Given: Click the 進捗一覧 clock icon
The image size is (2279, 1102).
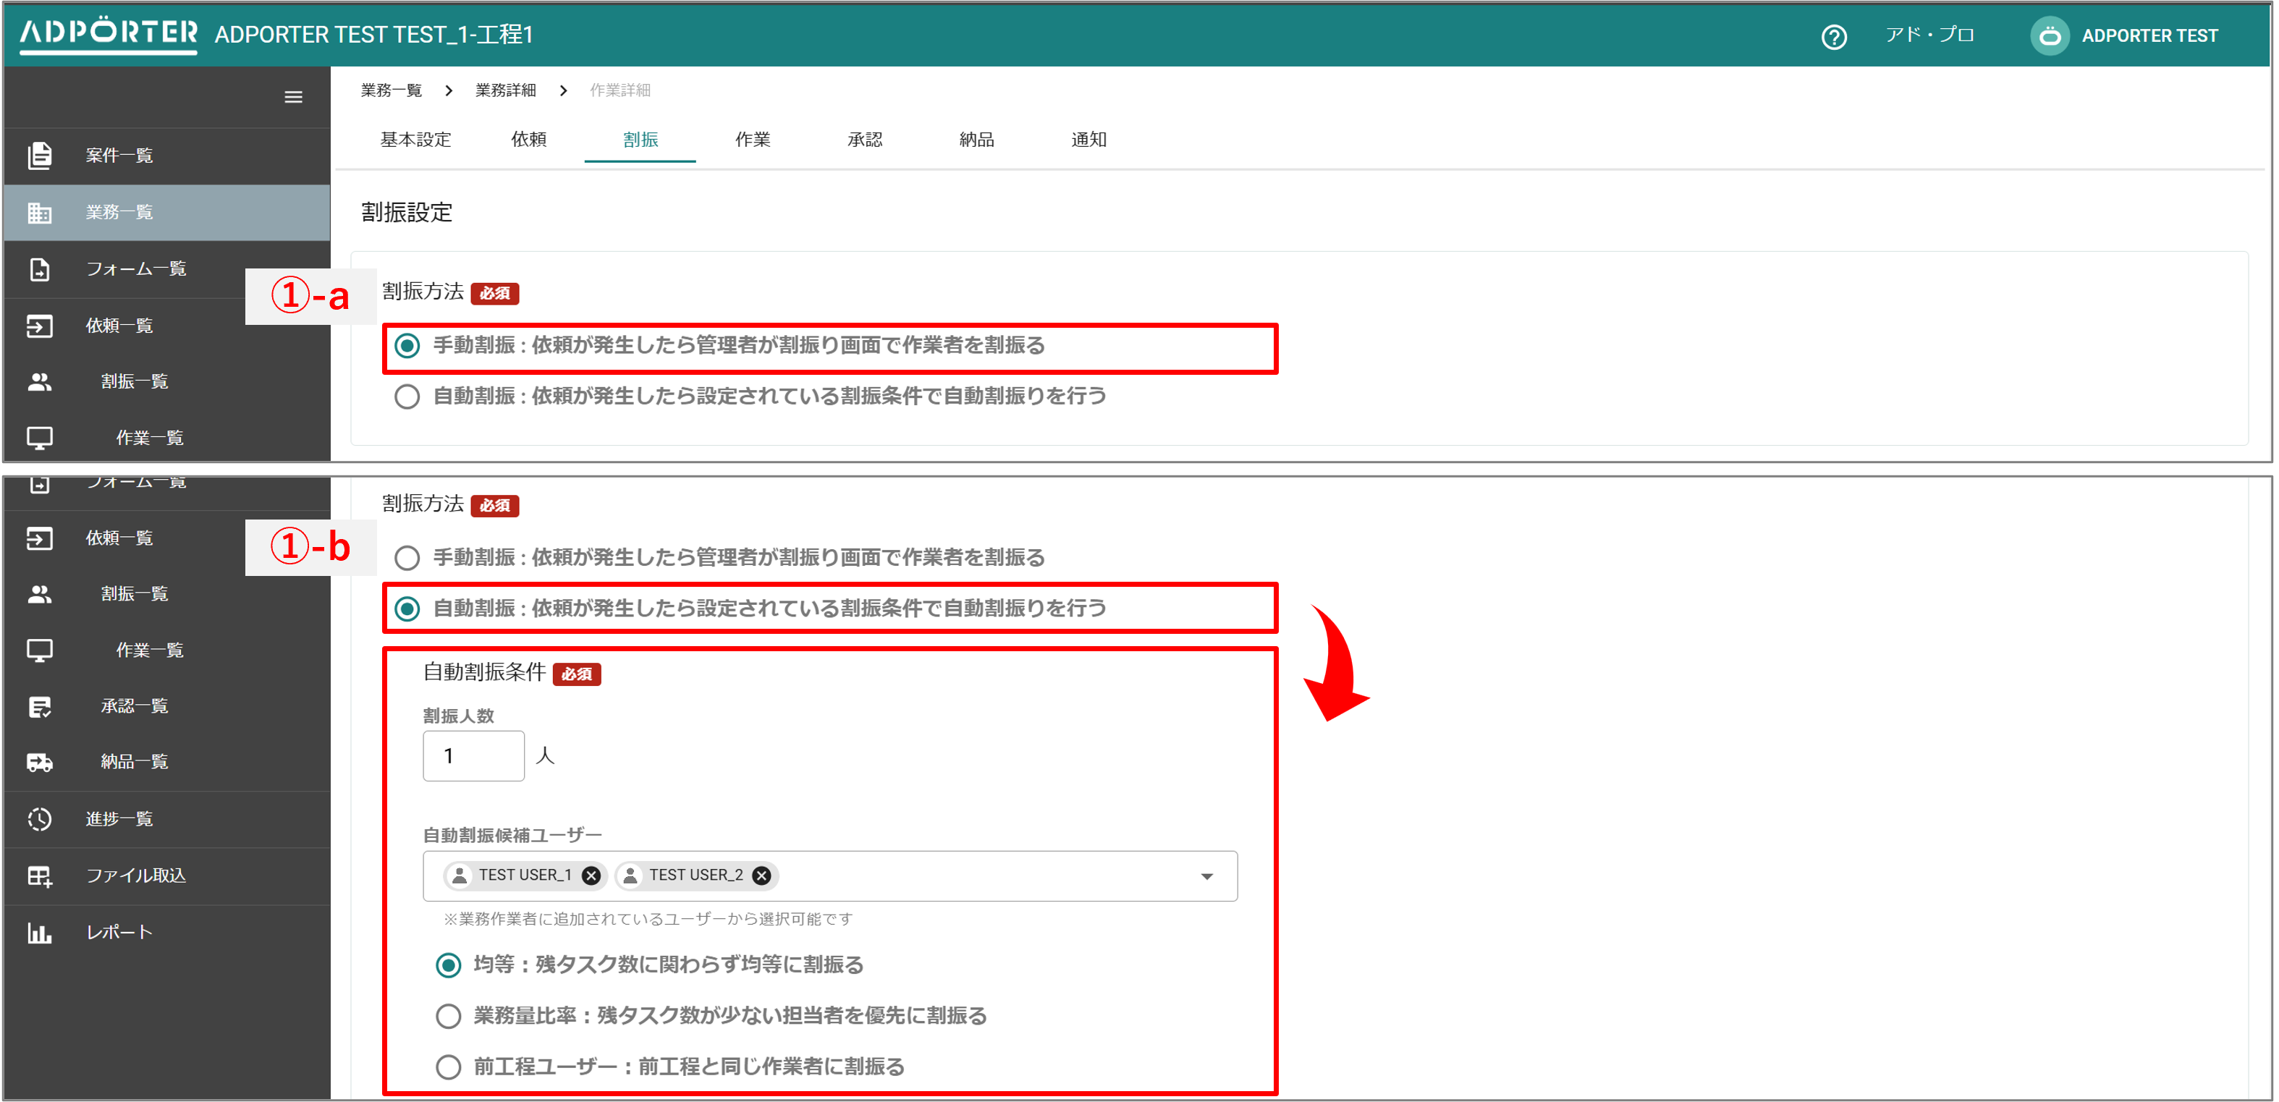Looking at the screenshot, I should tap(40, 819).
